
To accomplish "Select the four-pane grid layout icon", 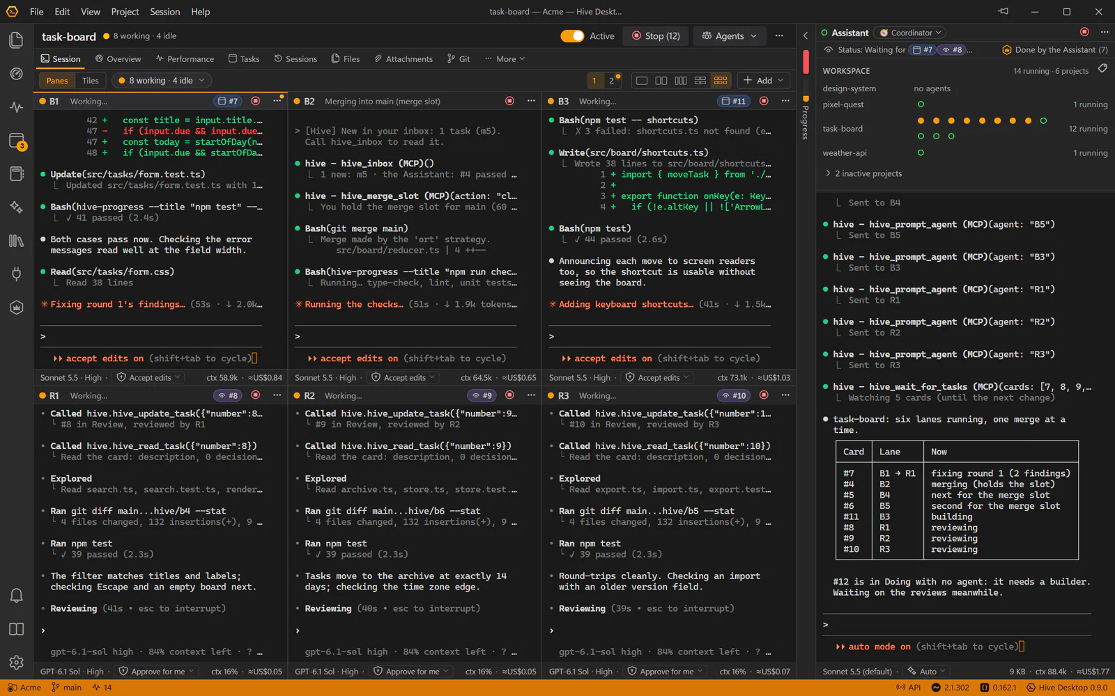I will (700, 81).
